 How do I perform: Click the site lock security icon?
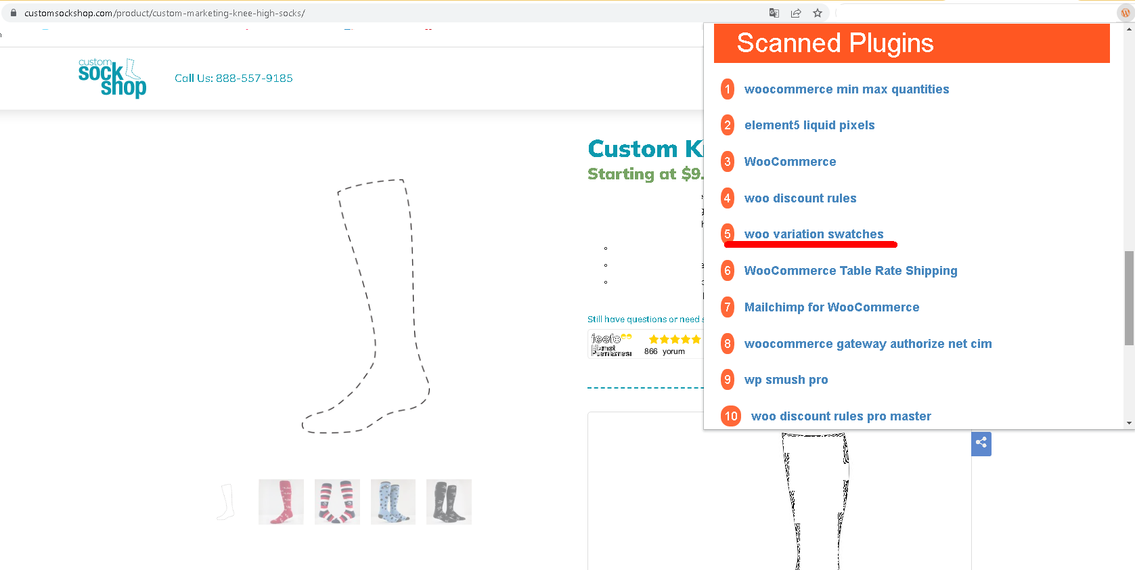(x=13, y=13)
